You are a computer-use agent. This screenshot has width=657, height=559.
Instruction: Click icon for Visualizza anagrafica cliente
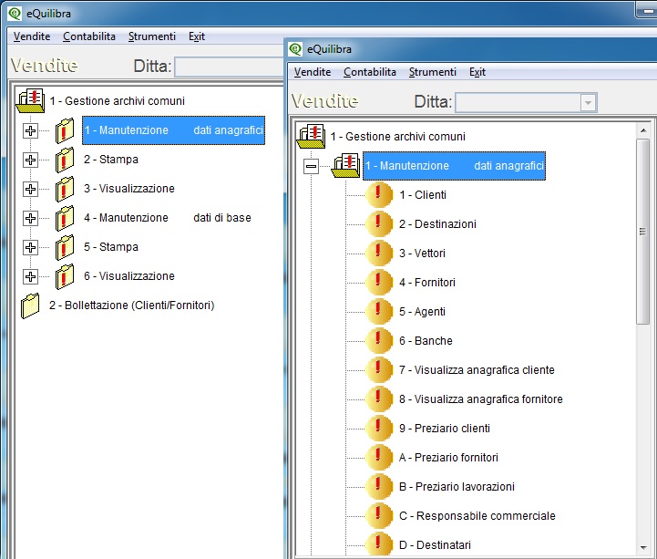(379, 370)
